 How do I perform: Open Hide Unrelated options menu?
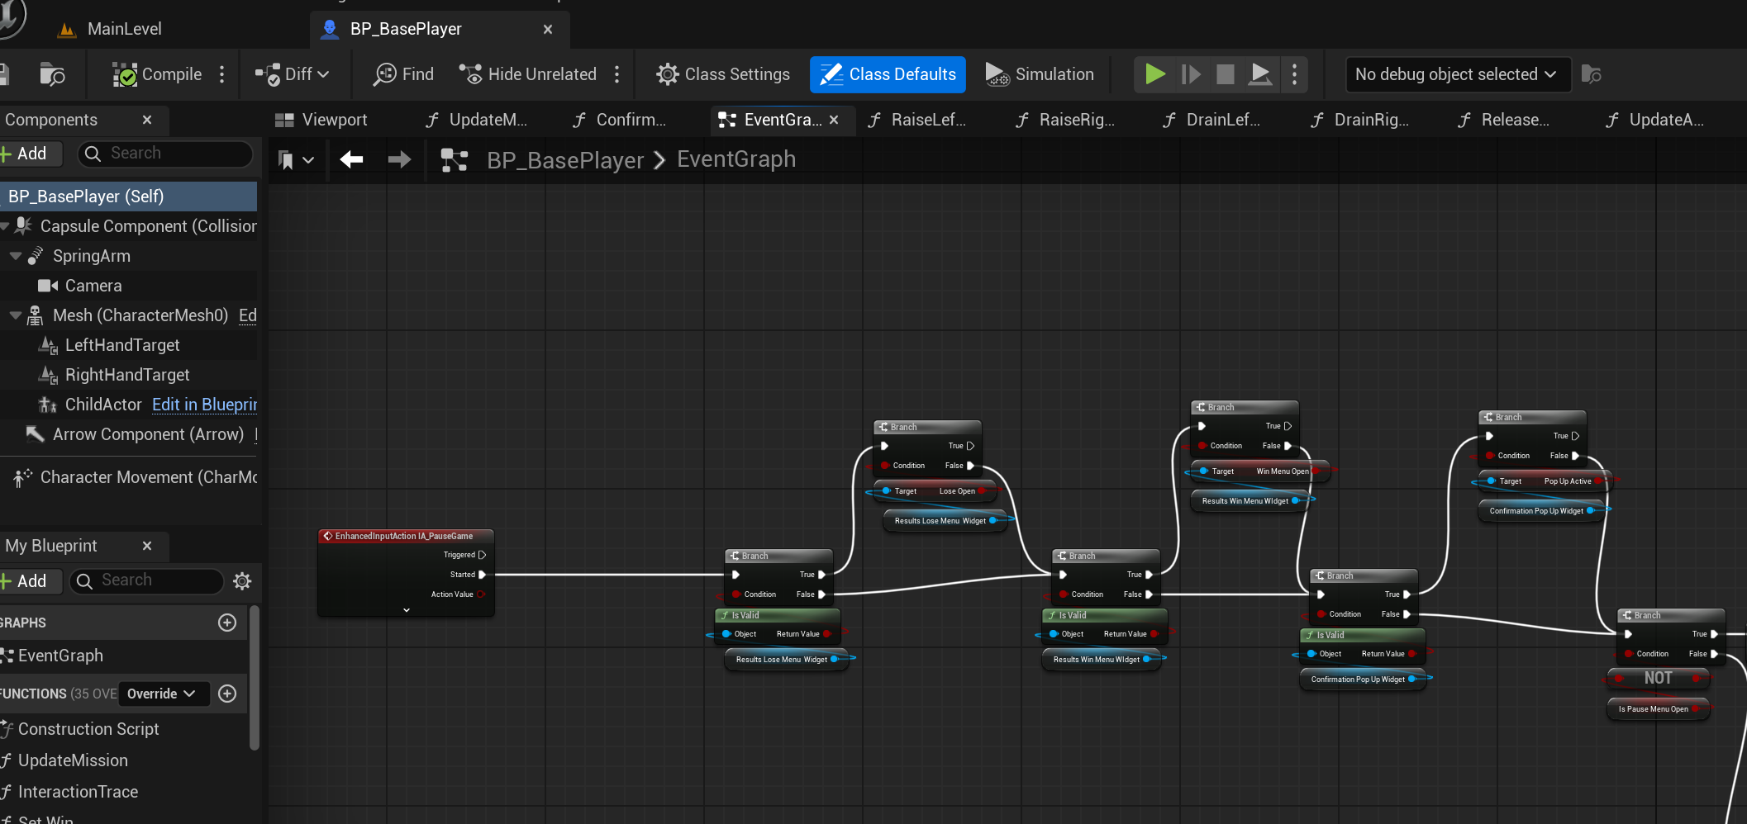617,74
